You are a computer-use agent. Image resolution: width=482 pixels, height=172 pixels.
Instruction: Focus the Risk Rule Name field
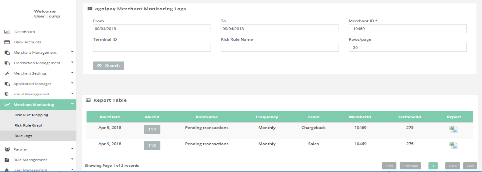tap(279, 47)
